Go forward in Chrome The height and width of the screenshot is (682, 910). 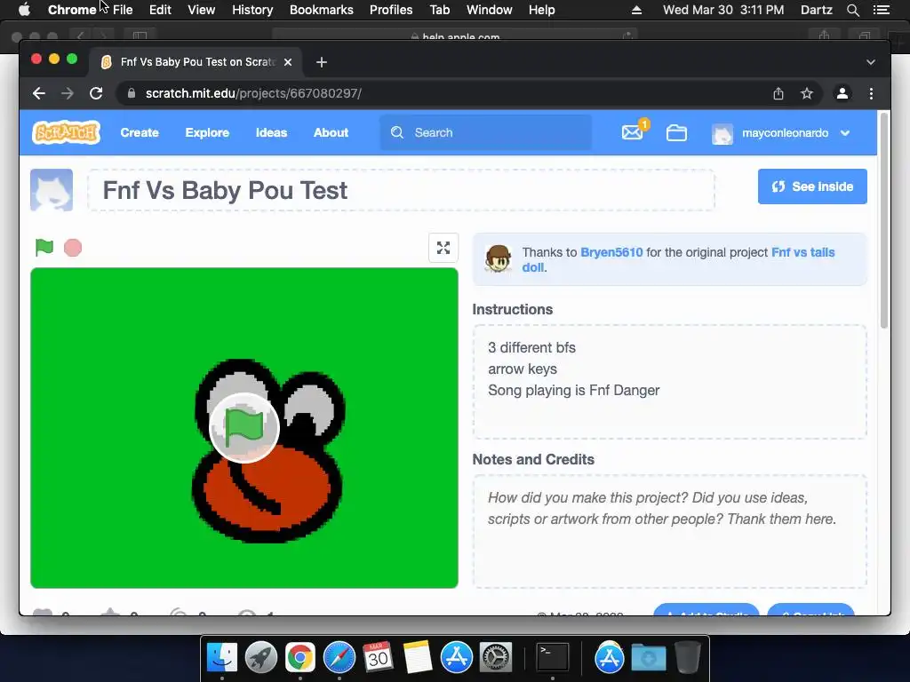click(x=68, y=93)
